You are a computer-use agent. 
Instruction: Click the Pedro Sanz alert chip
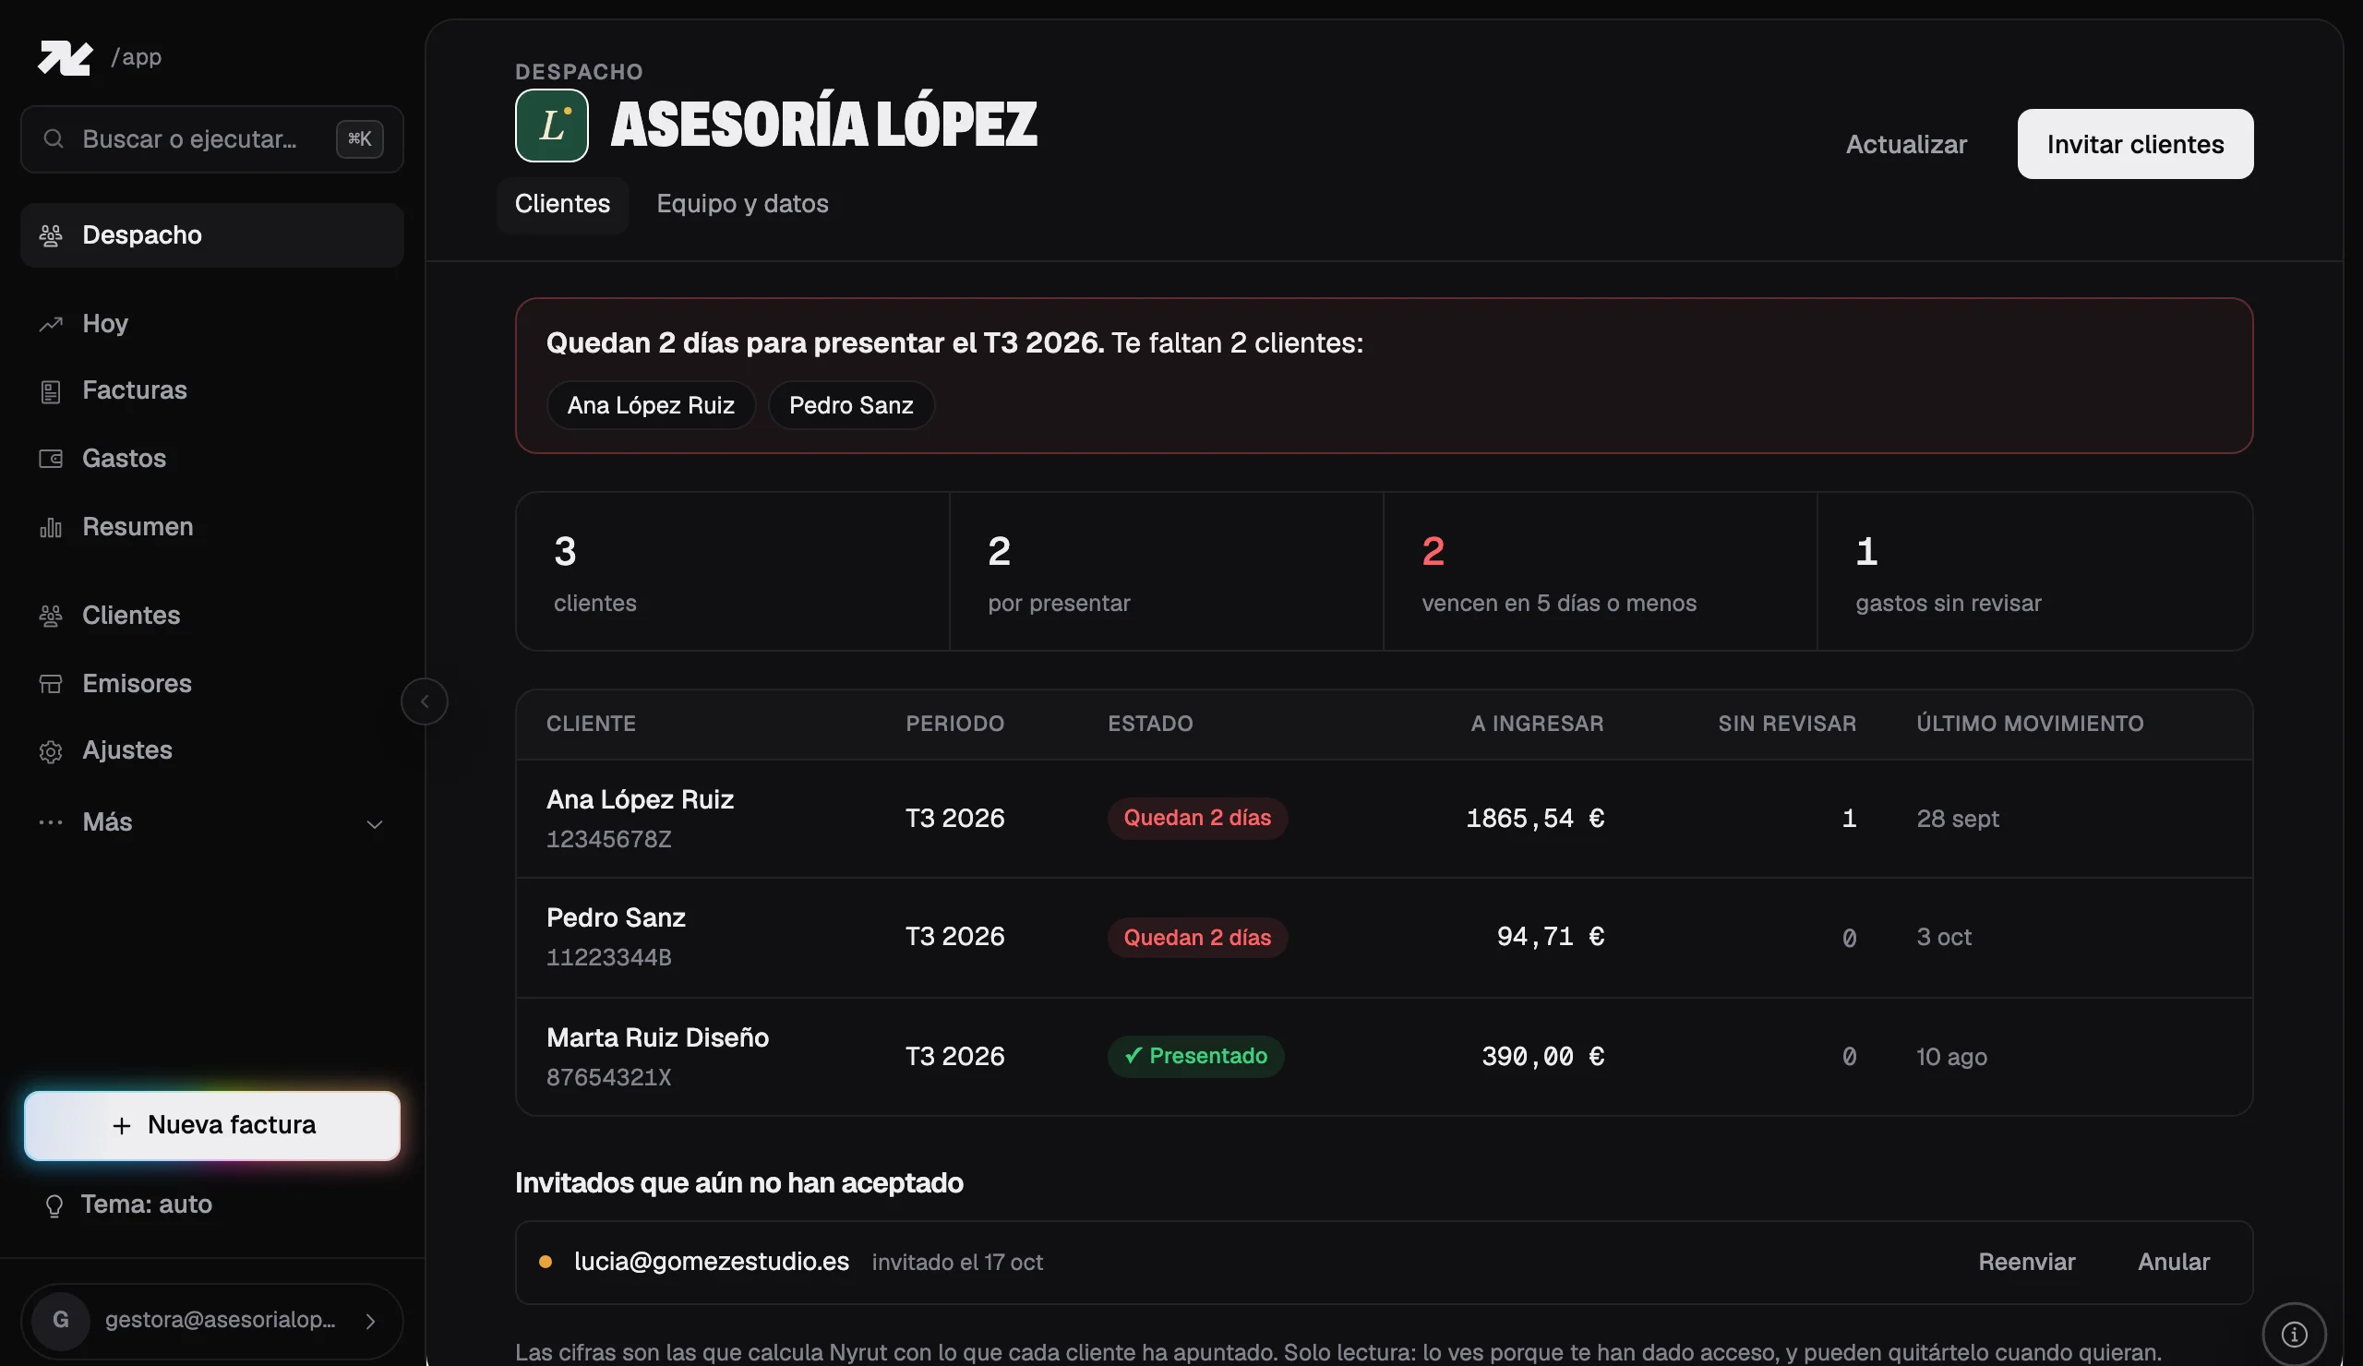850,405
